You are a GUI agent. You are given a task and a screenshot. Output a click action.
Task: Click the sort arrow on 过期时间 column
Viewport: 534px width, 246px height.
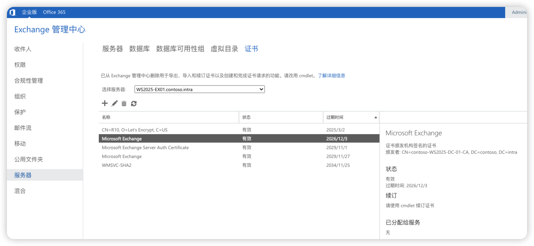(x=376, y=117)
